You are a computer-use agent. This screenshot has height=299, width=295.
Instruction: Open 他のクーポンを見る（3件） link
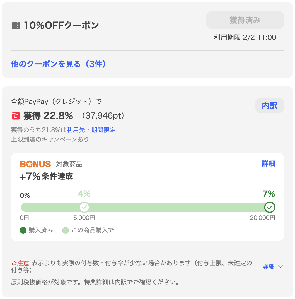(x=58, y=64)
